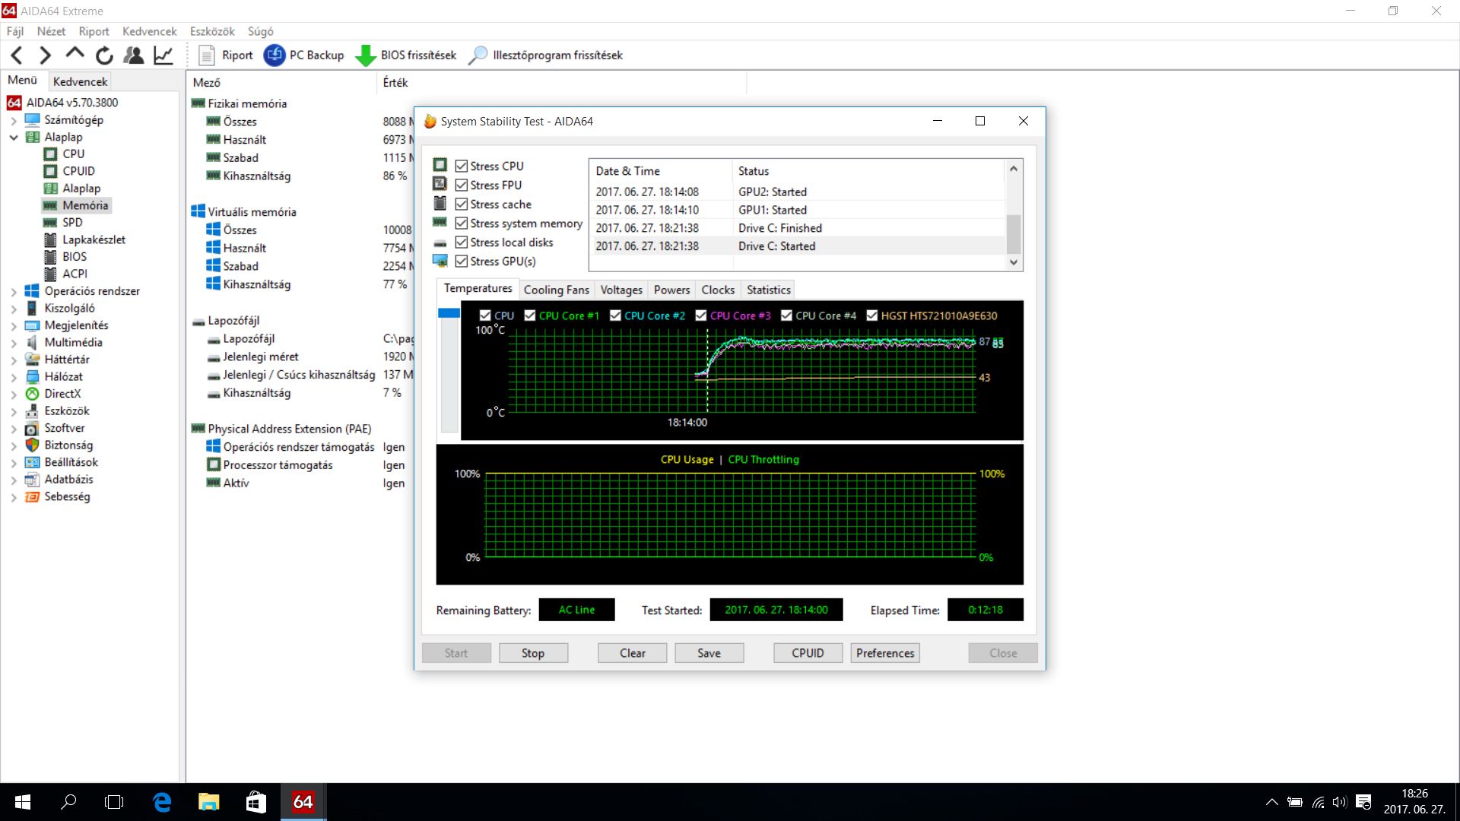This screenshot has height=821, width=1460.
Task: Open ACPI tree item
Action: 75,274
